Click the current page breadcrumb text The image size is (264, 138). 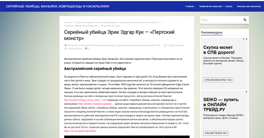[92, 26]
